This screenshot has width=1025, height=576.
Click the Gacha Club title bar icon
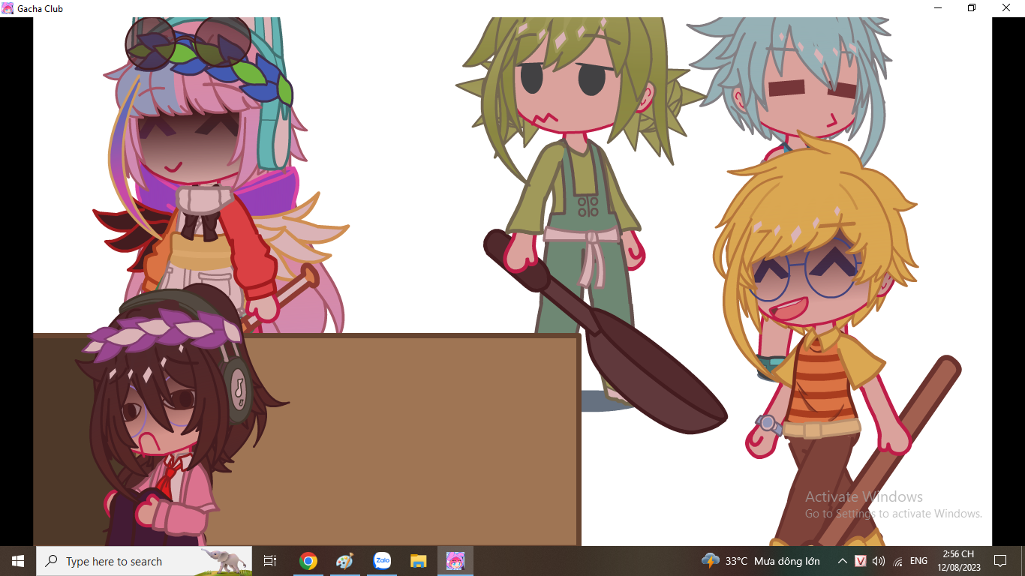coord(8,8)
